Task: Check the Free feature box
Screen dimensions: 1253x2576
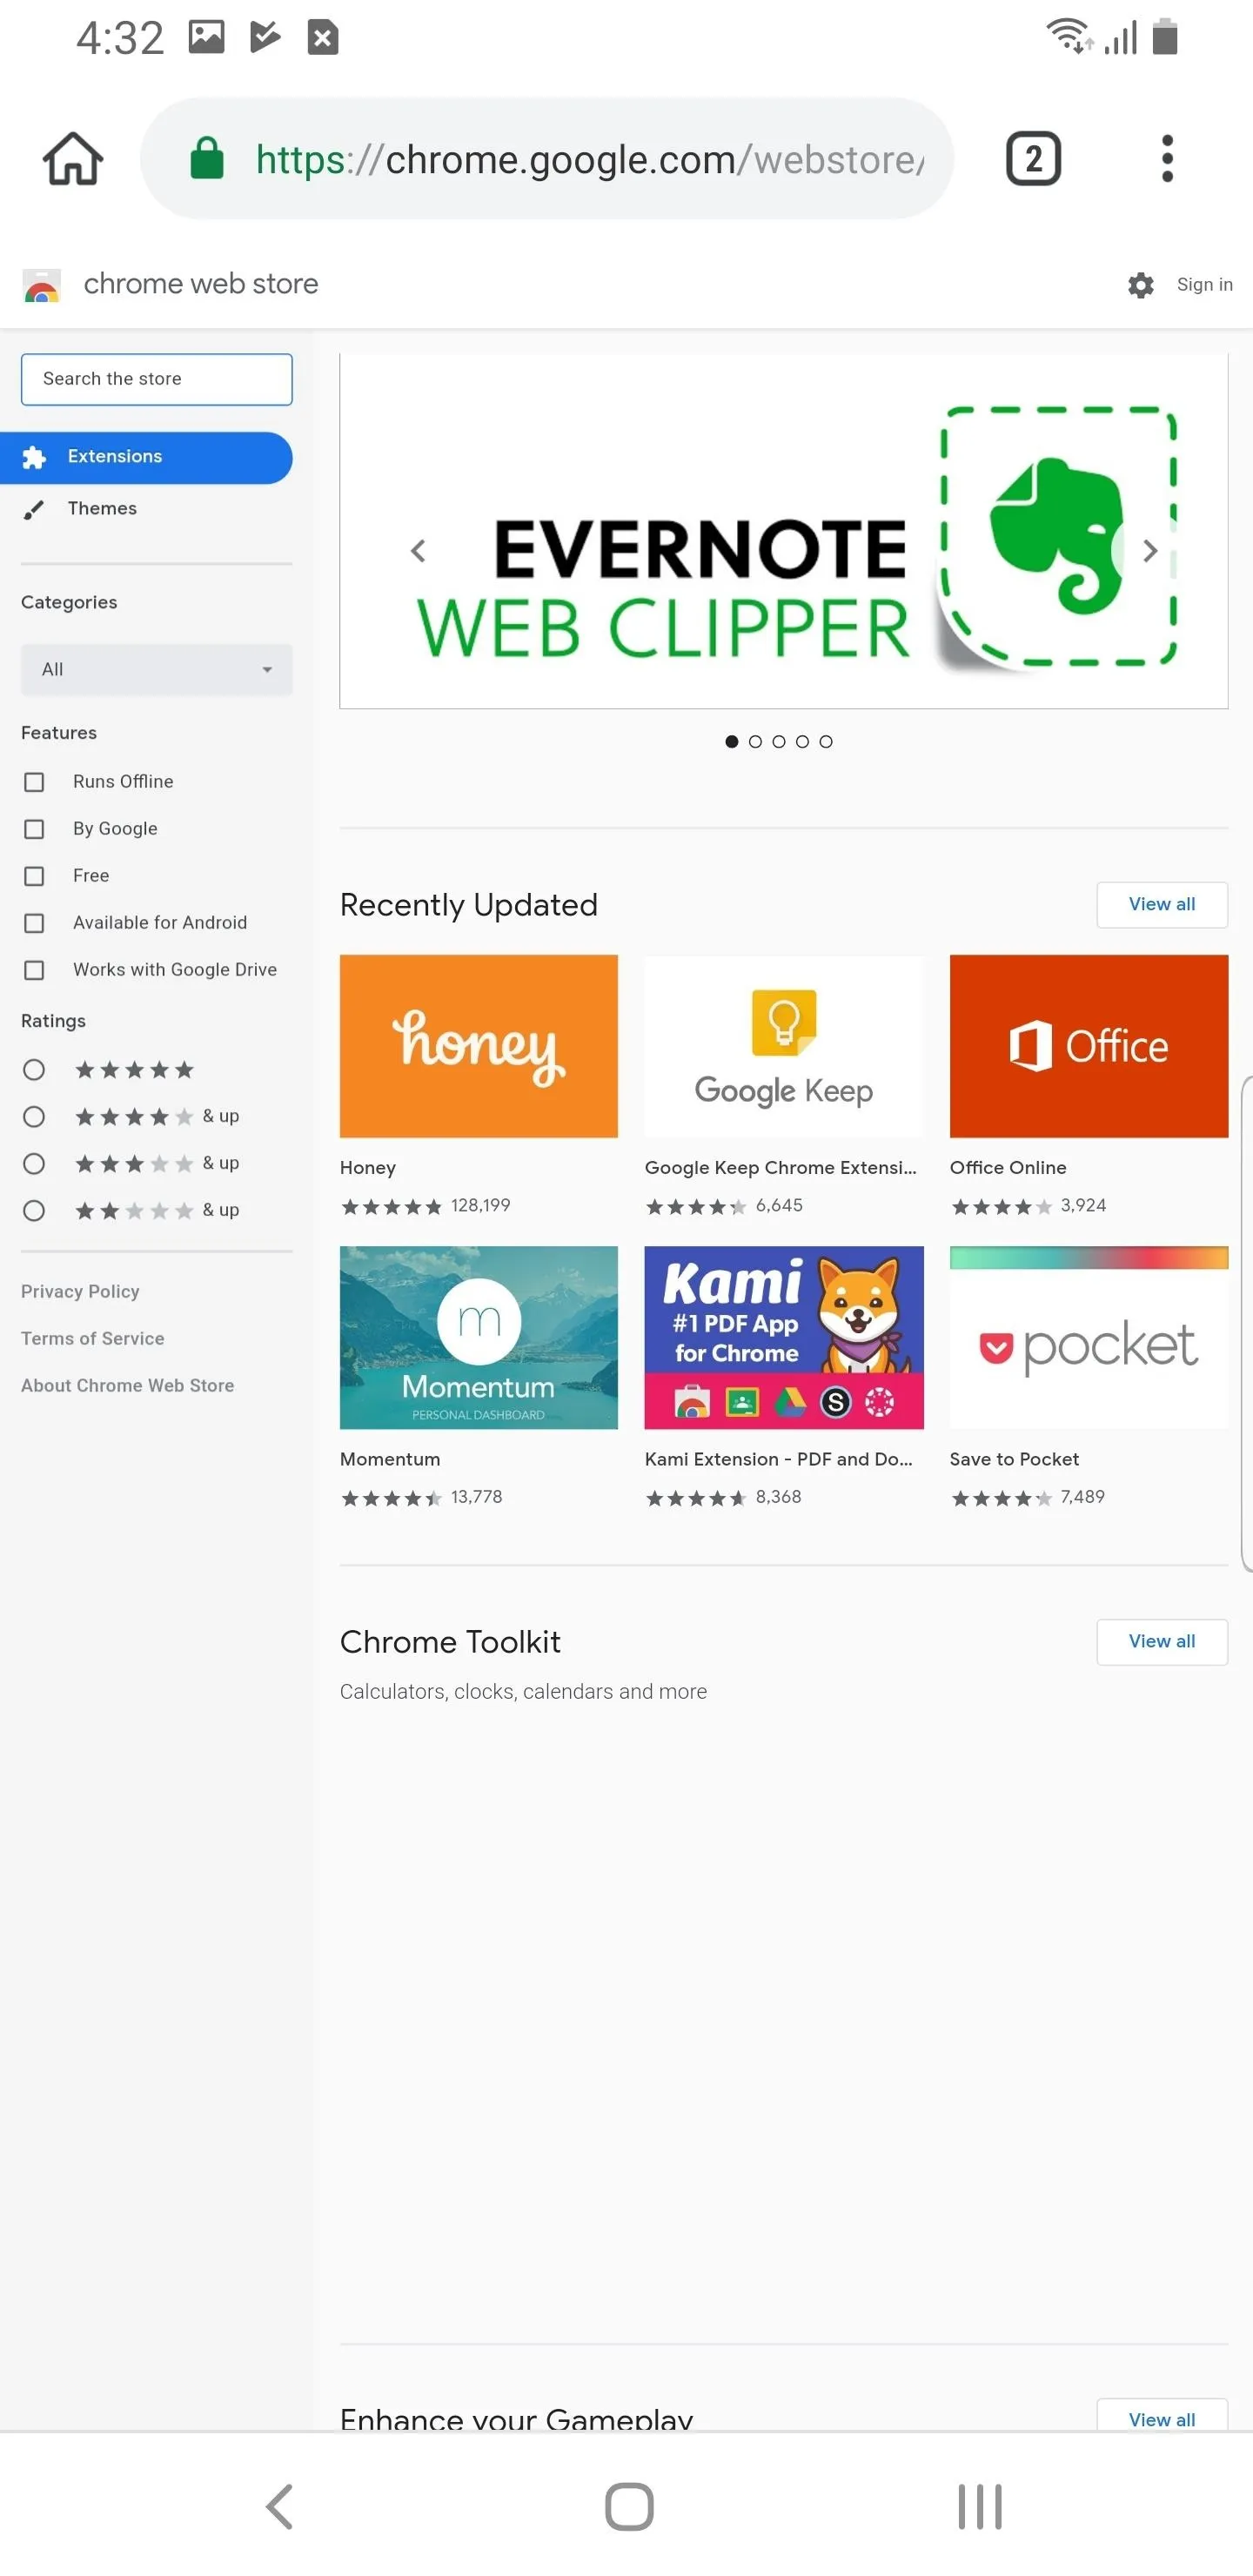Action: pos(34,876)
